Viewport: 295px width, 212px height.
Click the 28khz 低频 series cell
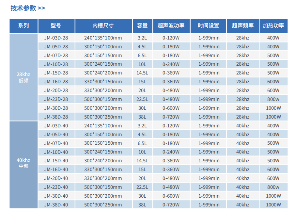pos(23,77)
